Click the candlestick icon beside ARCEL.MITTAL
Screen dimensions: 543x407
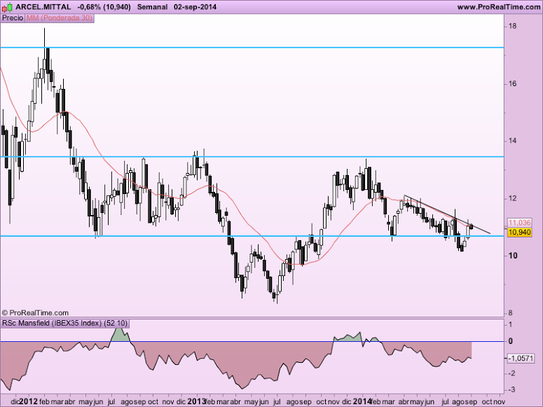7,6
